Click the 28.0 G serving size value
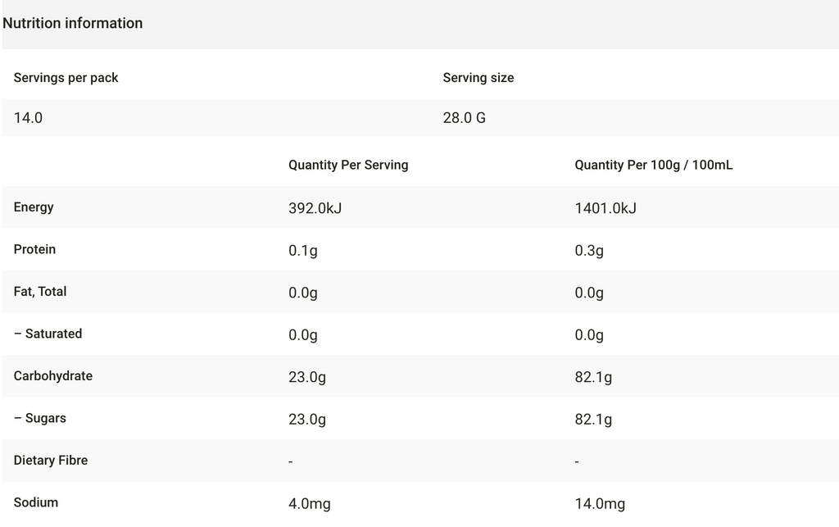Viewport: 839px width, 527px height. [465, 118]
